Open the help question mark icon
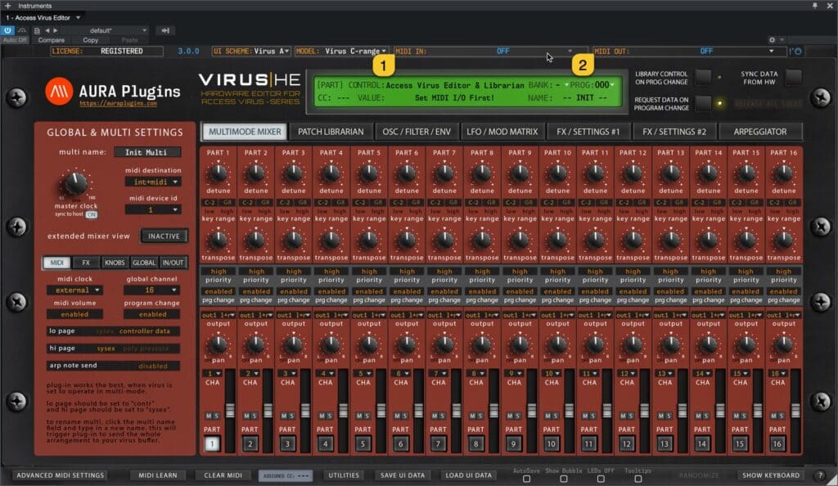838x486 pixels. (821, 475)
